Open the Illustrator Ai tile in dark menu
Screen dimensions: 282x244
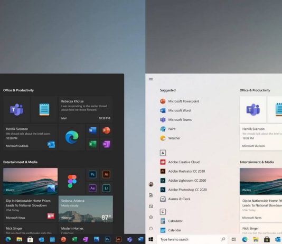[x=106, y=174]
